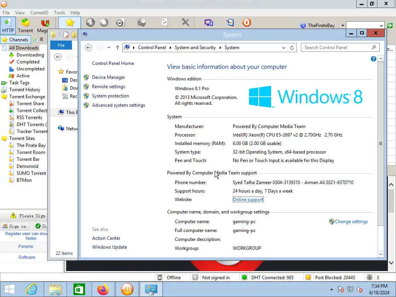This screenshot has height=297, width=396.
Task: Select the Completed category
Action: click(28, 62)
